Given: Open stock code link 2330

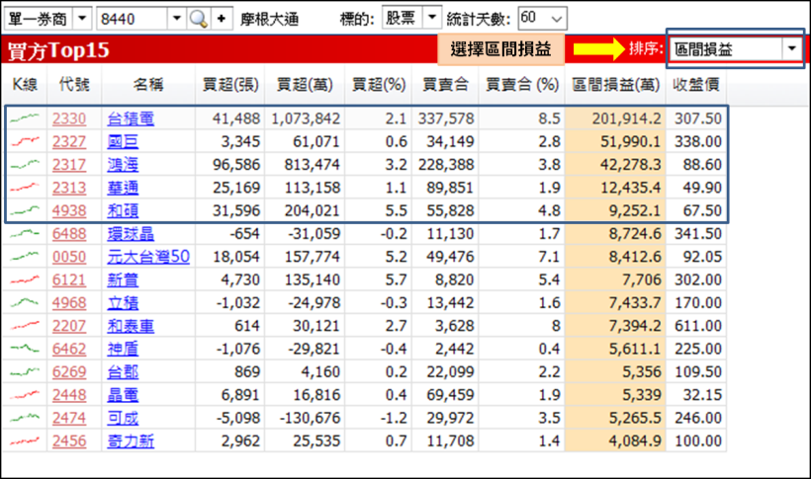Looking at the screenshot, I should [x=69, y=119].
